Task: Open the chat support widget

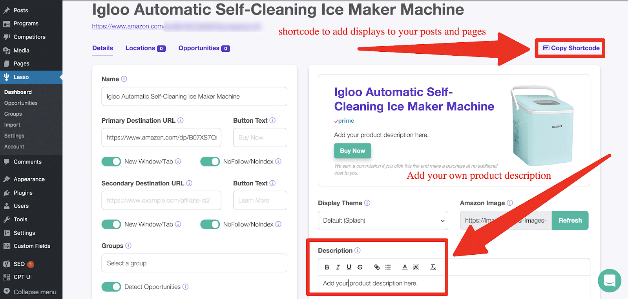Action: tap(610, 281)
